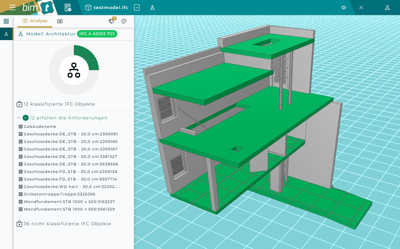
Task: Click the testmodel.ifc model name
Action: (x=111, y=8)
